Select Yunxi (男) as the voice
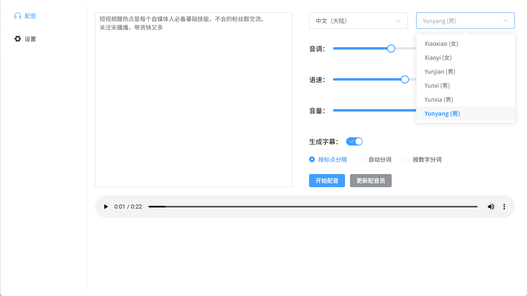This screenshot has width=527, height=296. pyautogui.click(x=437, y=86)
